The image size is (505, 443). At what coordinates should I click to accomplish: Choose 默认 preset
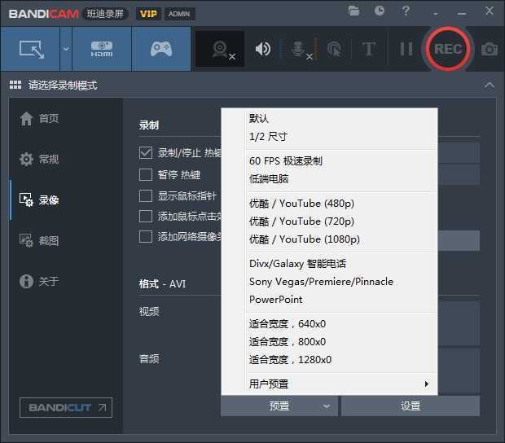[329, 118]
